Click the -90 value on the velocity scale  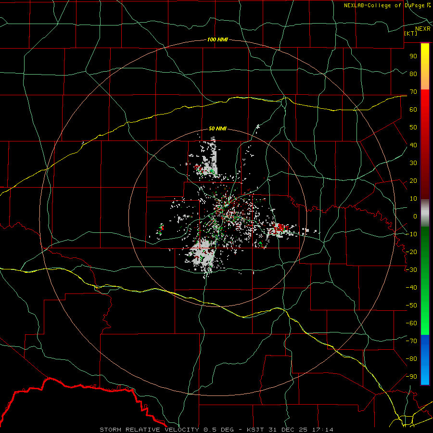(x=411, y=377)
